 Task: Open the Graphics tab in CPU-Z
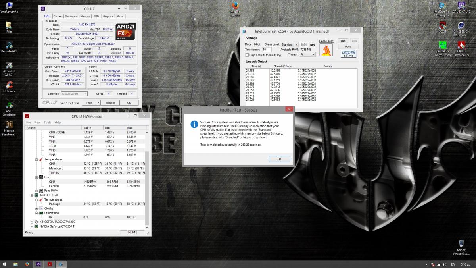tap(108, 16)
